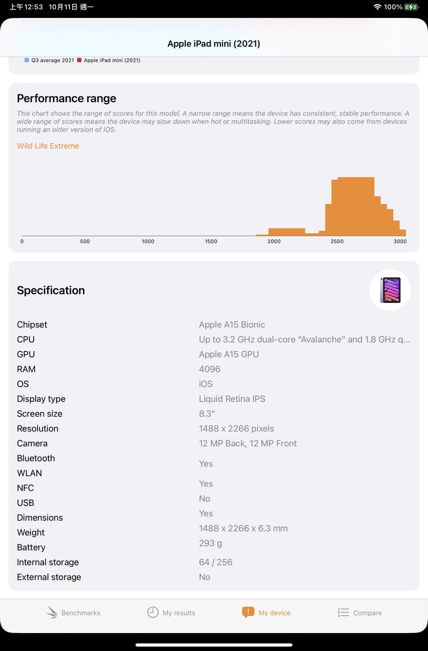Tap the clock time in status bar

click(x=27, y=7)
